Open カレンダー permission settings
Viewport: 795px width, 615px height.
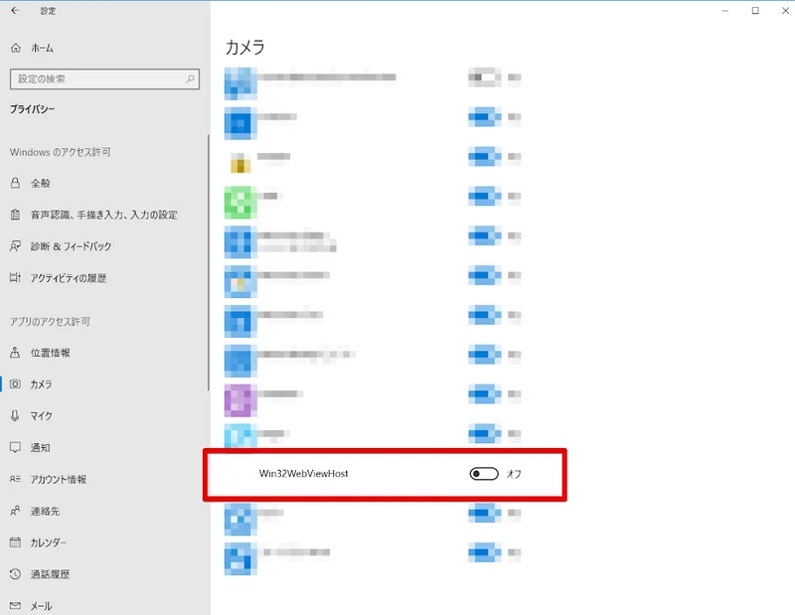pos(49,542)
